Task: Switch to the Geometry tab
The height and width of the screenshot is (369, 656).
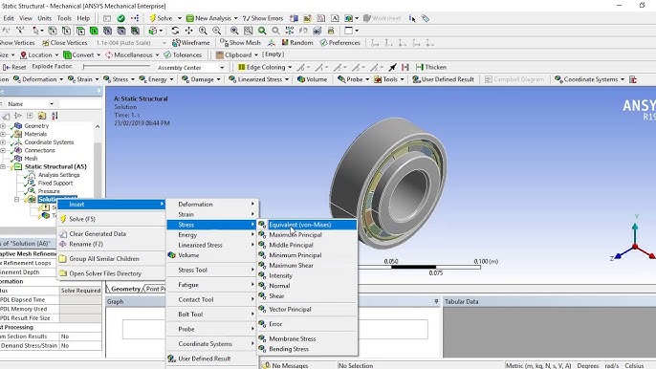Action: pos(125,289)
